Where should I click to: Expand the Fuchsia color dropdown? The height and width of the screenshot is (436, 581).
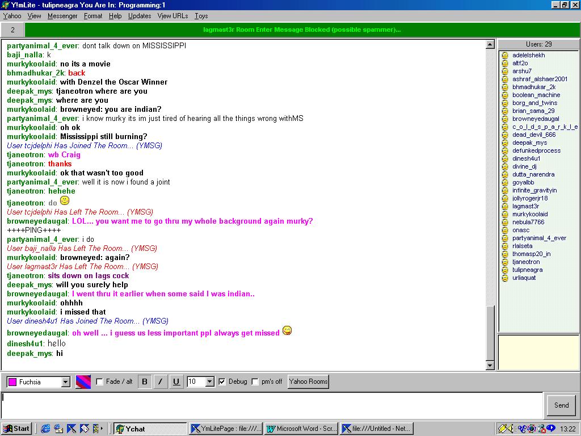[66, 382]
